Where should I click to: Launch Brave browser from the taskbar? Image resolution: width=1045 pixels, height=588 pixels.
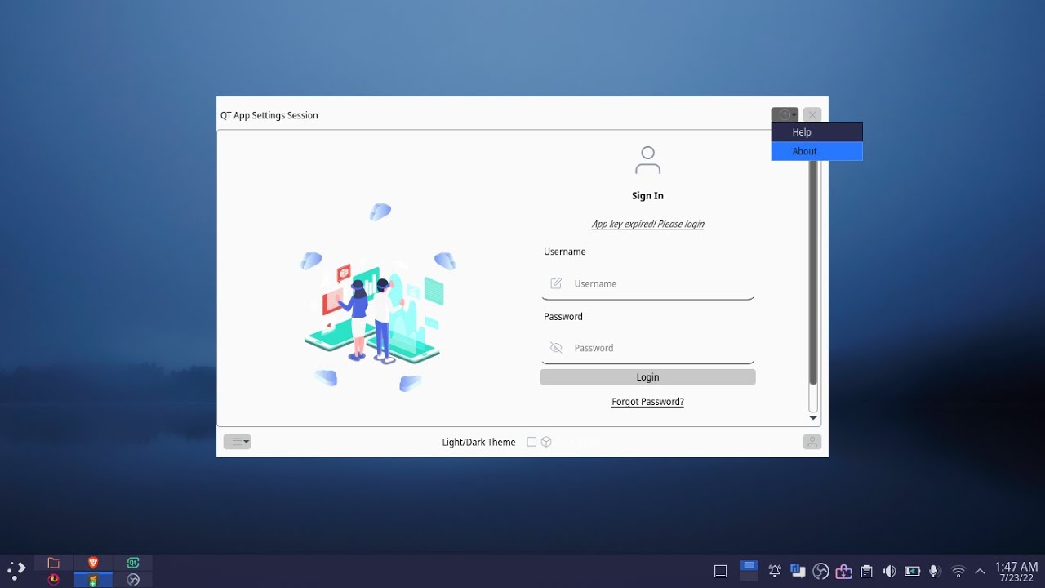tap(93, 563)
